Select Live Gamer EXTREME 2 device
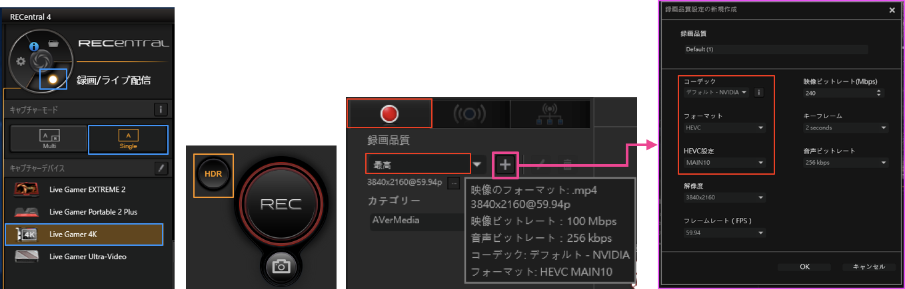 pos(87,189)
